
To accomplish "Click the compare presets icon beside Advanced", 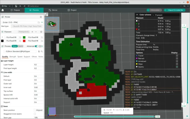I will coord(42,46).
